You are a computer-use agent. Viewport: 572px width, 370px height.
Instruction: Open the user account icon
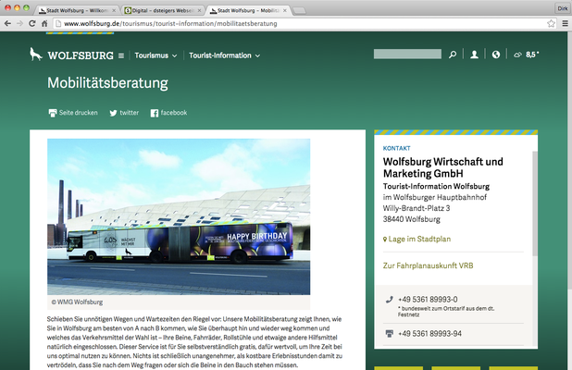pyautogui.click(x=474, y=55)
